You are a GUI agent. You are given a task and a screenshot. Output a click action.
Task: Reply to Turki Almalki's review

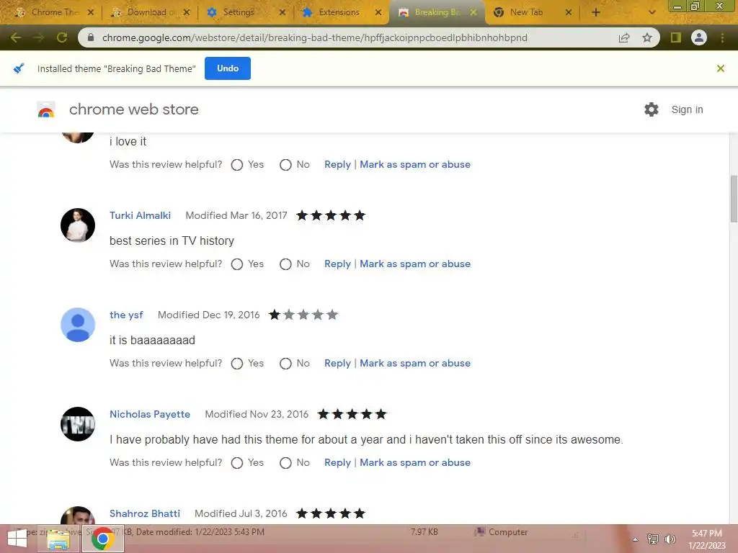coord(337,264)
